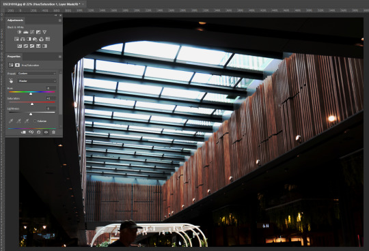The image size is (369, 251).
Task: Clip adjustment to the layer below
Action: 23,132
